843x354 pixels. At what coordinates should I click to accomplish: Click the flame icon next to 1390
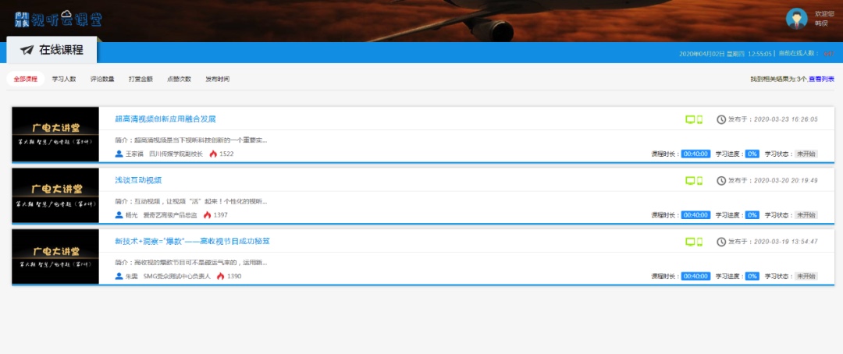pos(221,276)
